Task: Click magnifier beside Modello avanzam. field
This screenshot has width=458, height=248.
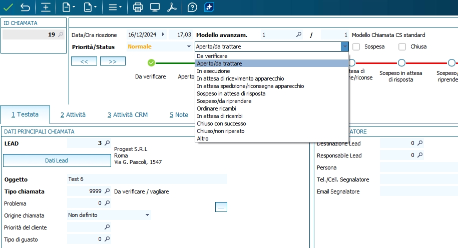Action: [x=299, y=34]
